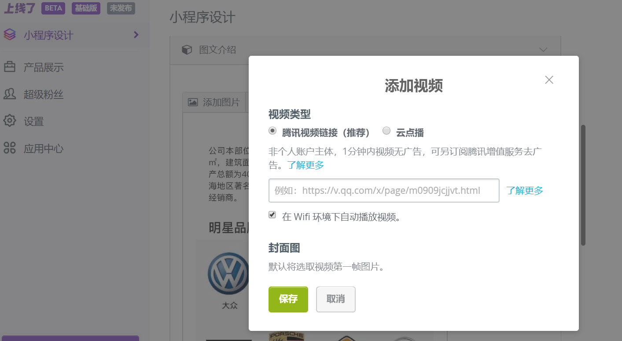Click the page vertical scrollbar
622x341 pixels.
coord(583,185)
